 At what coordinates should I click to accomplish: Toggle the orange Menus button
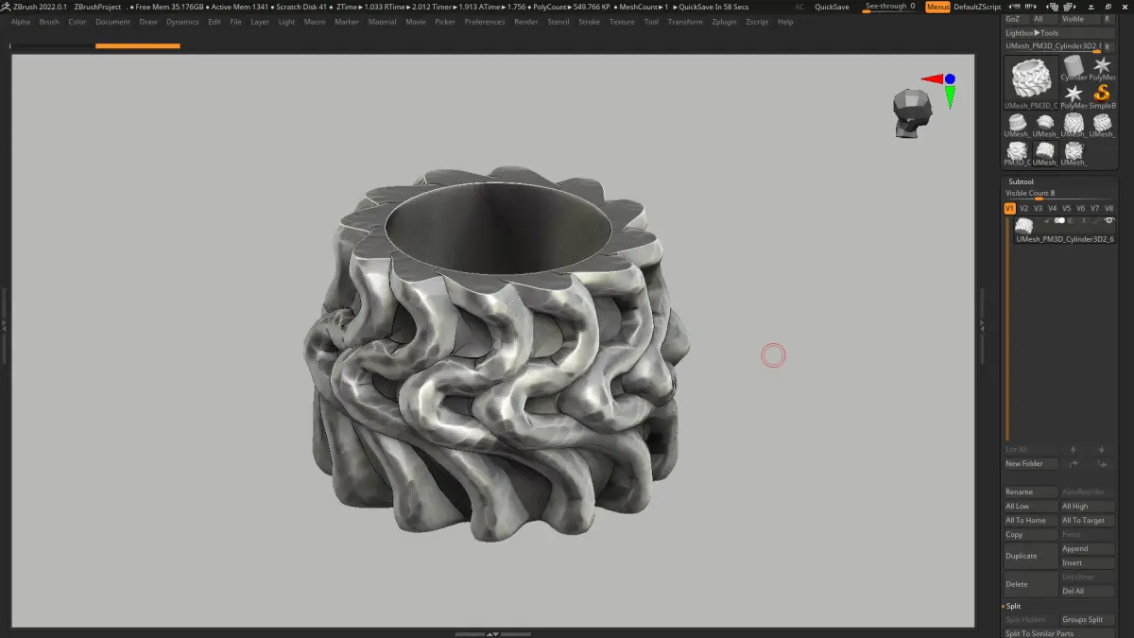[x=937, y=7]
